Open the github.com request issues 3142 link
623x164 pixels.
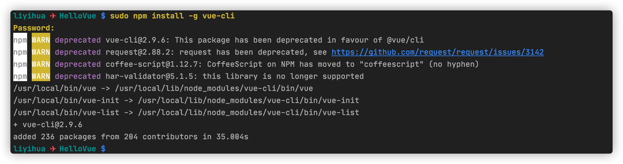click(438, 52)
